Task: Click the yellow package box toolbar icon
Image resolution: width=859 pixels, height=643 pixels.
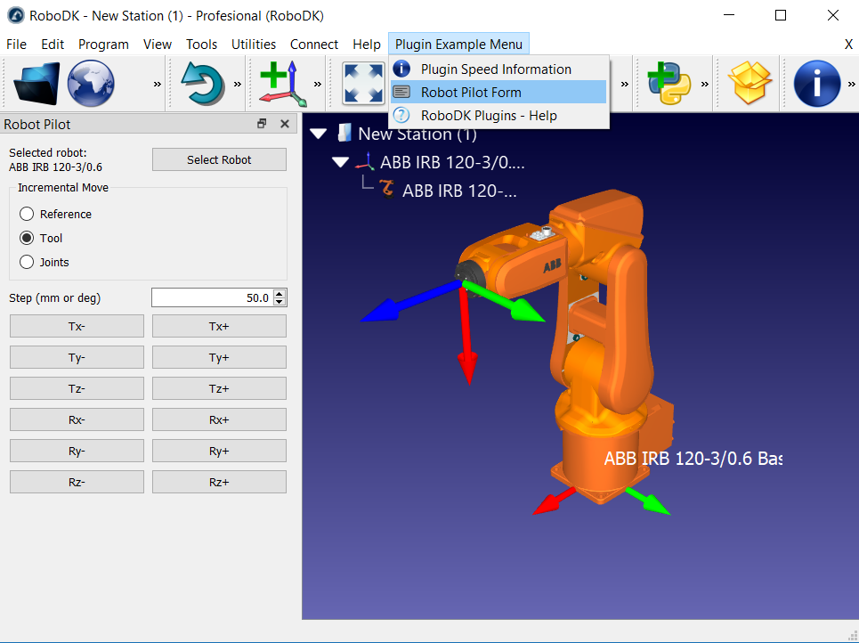Action: [750, 84]
